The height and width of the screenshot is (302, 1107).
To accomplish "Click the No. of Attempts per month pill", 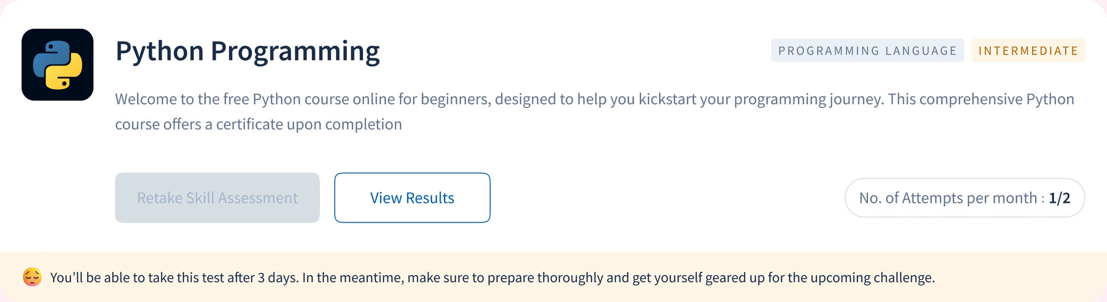I will point(964,198).
